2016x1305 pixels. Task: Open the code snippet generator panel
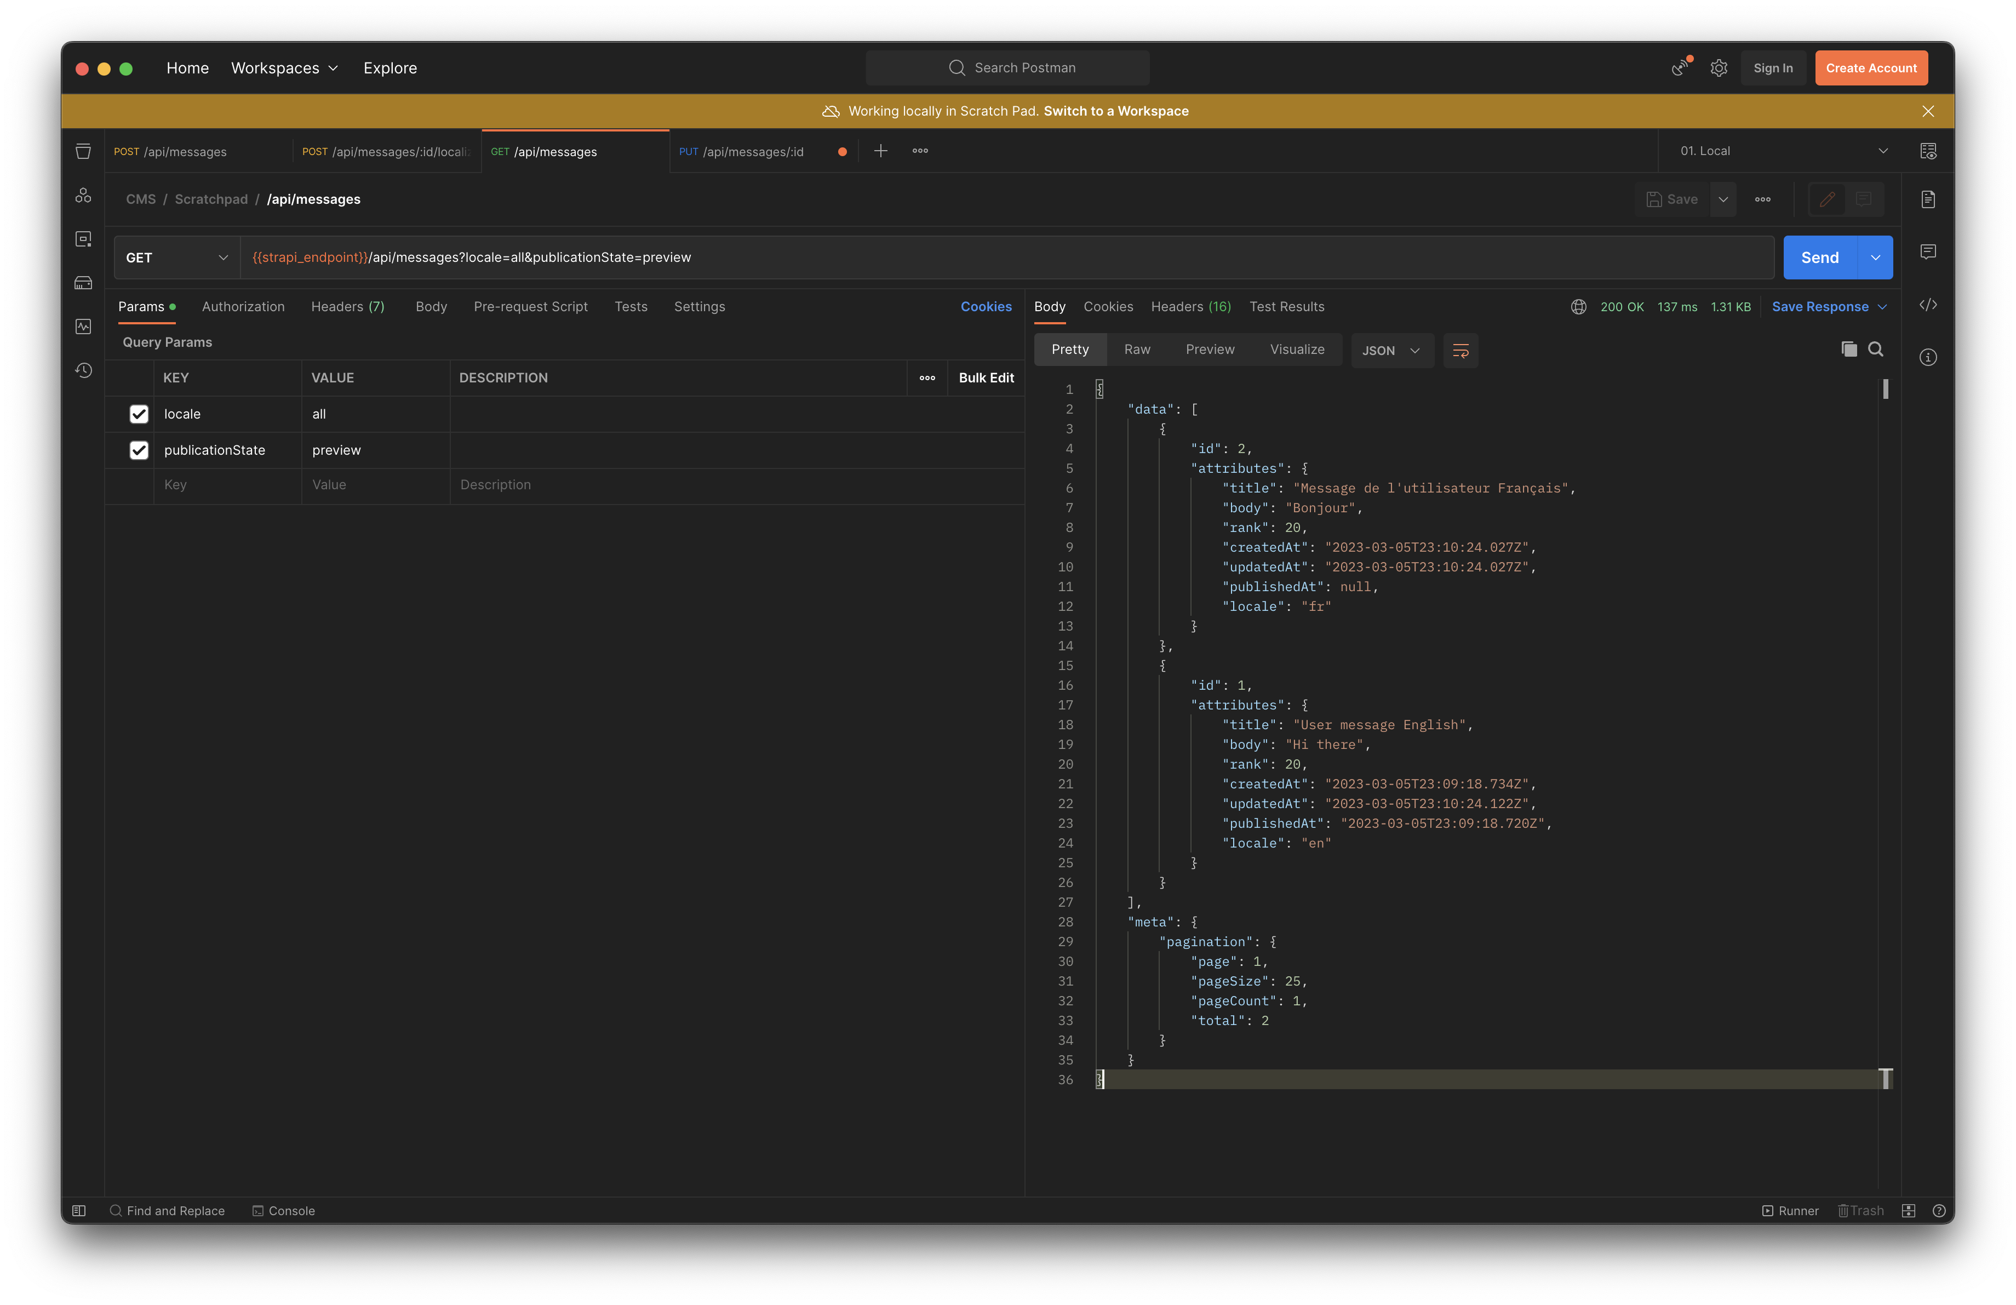tap(1929, 306)
